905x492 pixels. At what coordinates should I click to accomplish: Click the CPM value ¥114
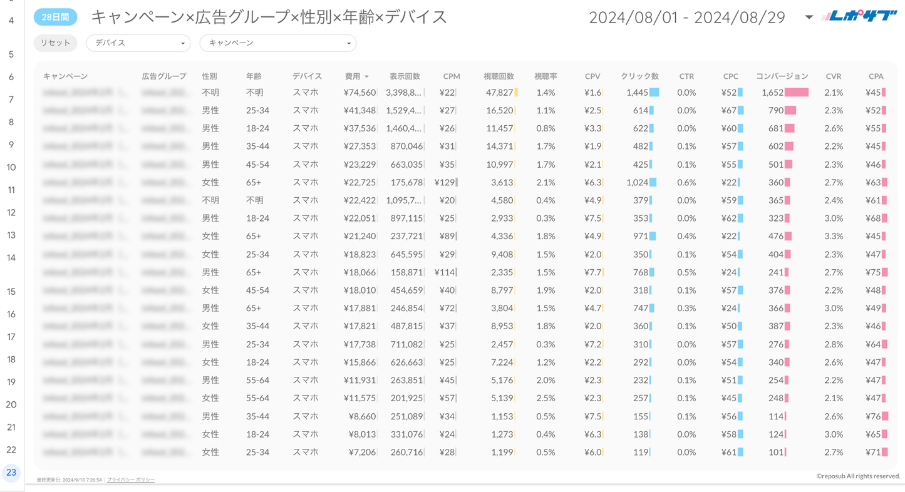coord(445,272)
